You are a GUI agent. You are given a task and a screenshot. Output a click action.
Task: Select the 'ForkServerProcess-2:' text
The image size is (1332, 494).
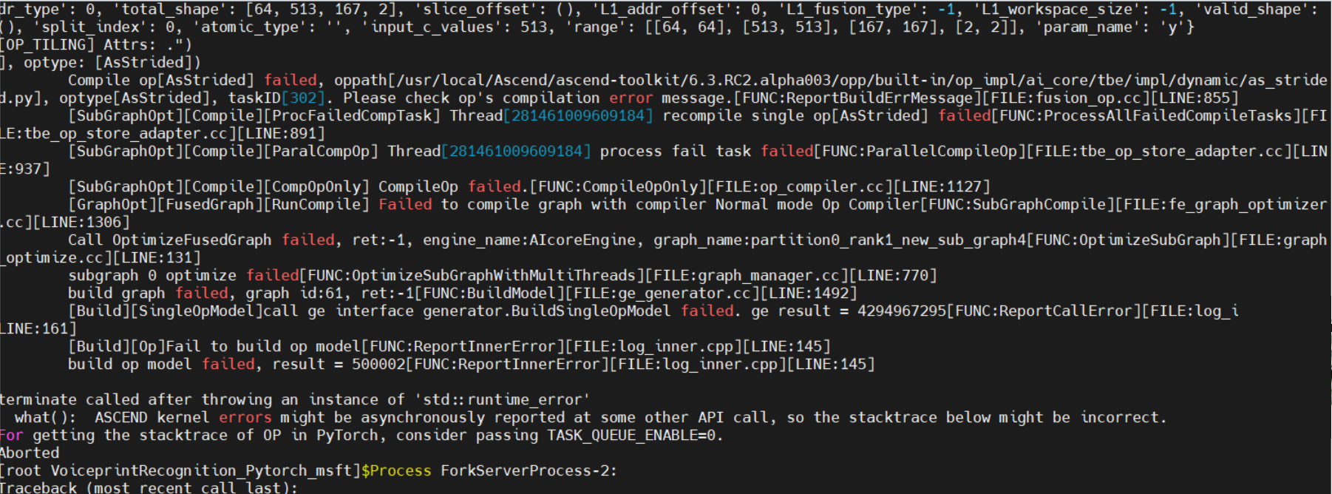[529, 471]
